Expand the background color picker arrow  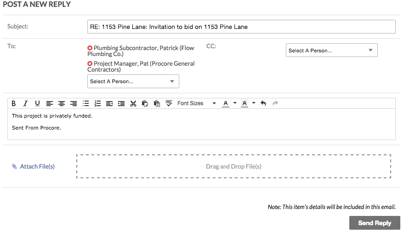click(254, 103)
